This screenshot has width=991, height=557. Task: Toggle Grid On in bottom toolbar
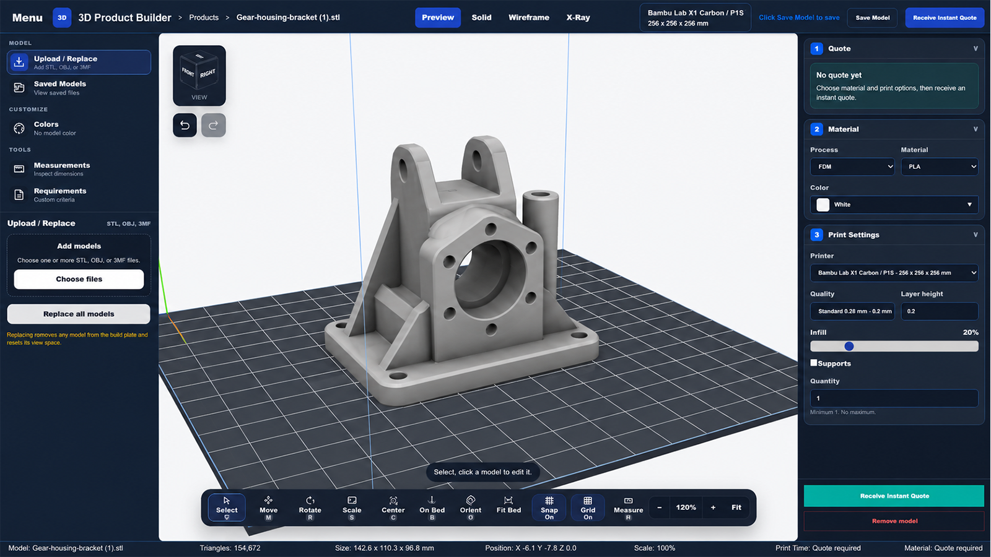coord(588,507)
